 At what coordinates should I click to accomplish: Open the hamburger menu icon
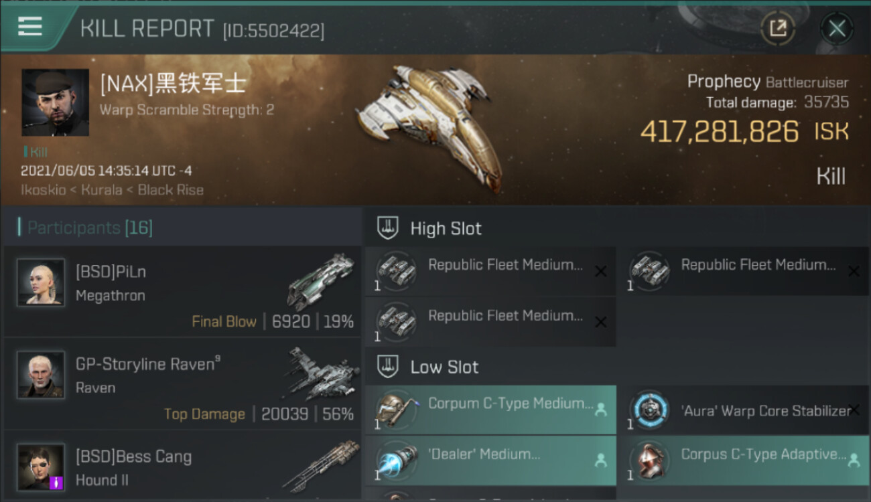[x=30, y=27]
